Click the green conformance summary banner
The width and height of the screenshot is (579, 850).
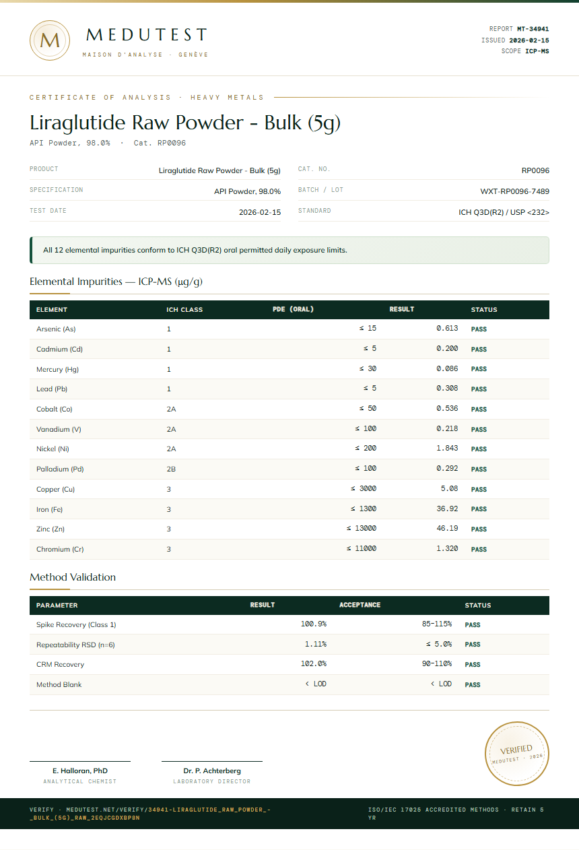point(289,250)
